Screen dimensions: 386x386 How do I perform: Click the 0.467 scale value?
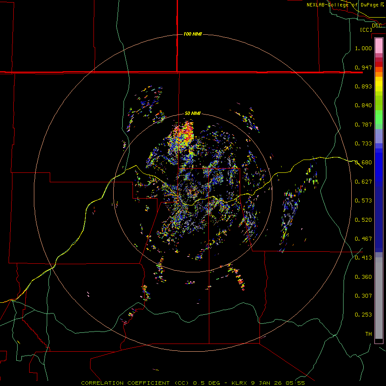click(x=363, y=239)
